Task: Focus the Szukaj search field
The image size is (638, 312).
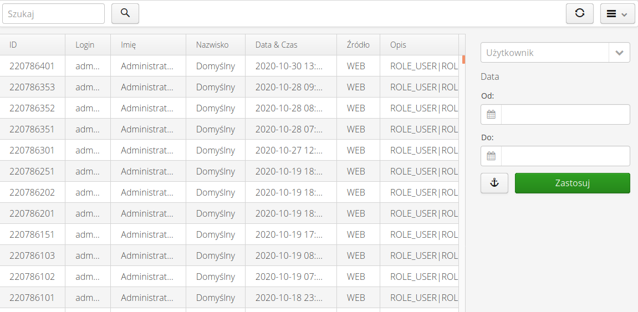Action: coord(53,14)
